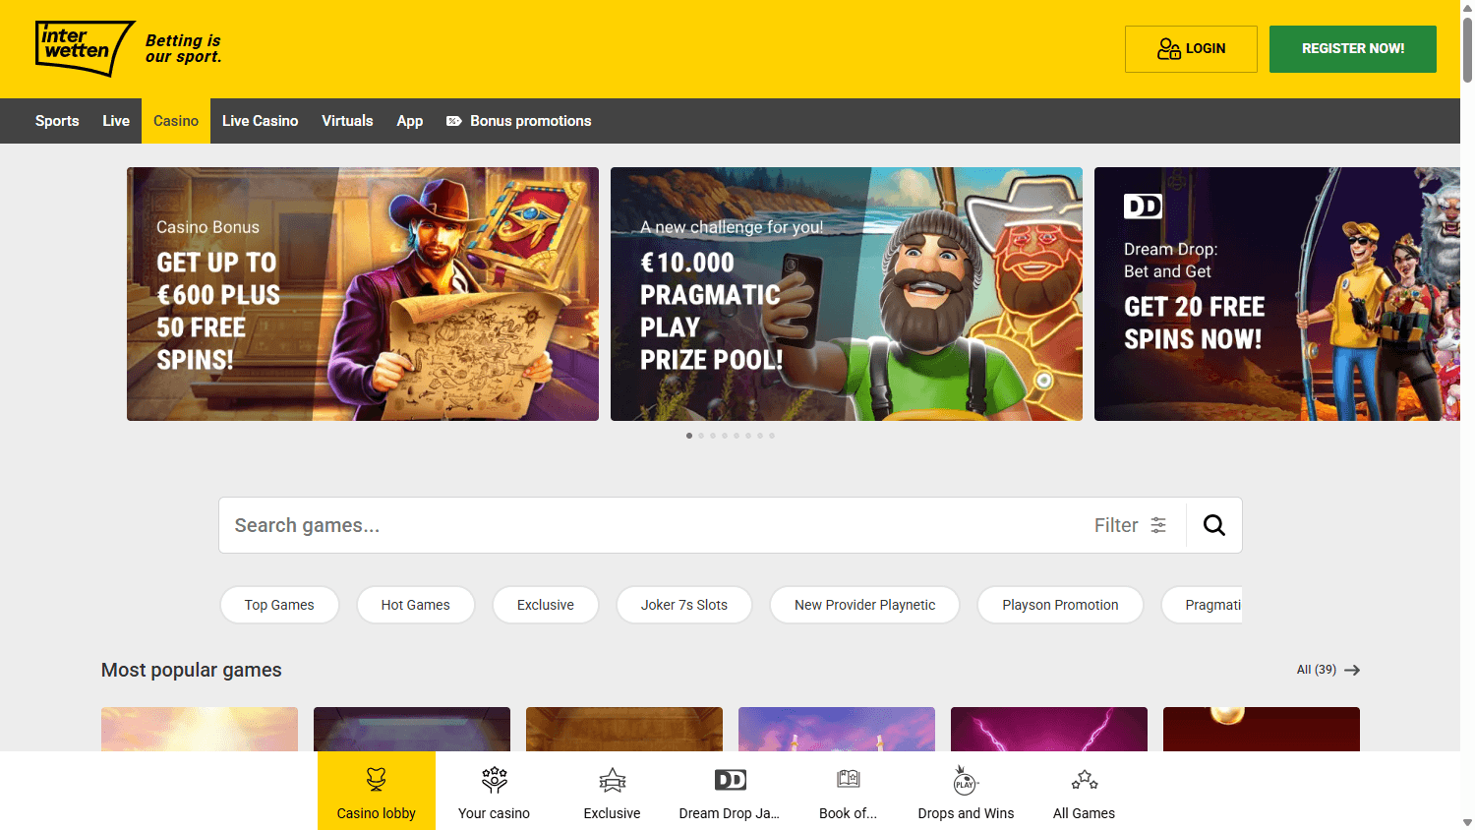
Task: Click the LOGIN button
Action: [1191, 49]
